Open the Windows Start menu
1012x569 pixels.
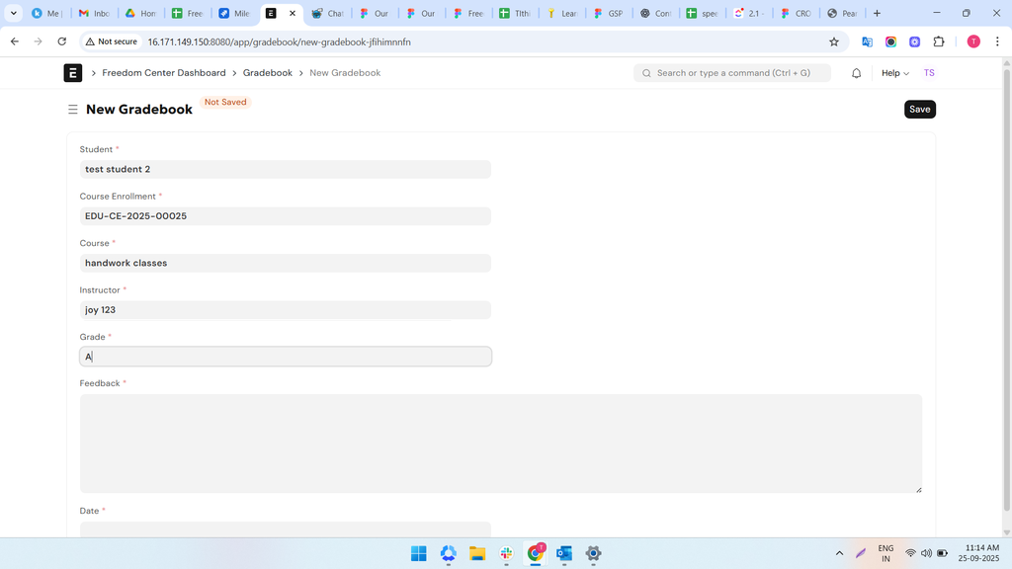[x=419, y=553]
